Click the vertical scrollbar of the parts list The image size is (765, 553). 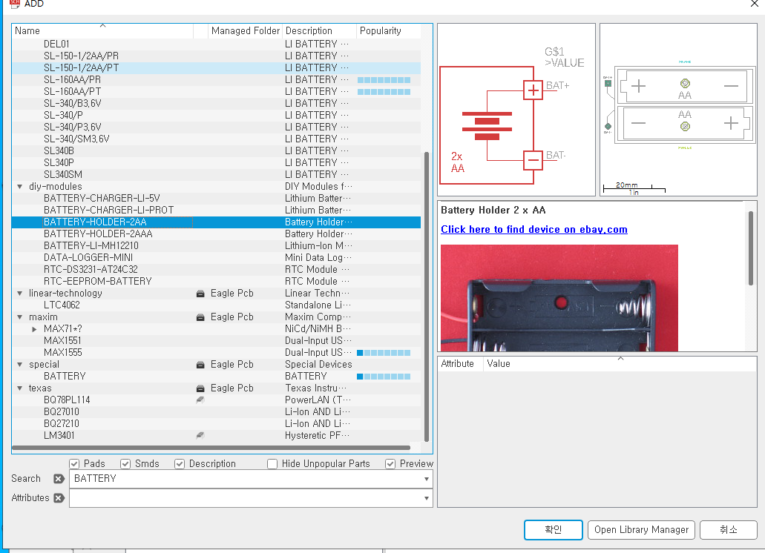tap(427, 297)
